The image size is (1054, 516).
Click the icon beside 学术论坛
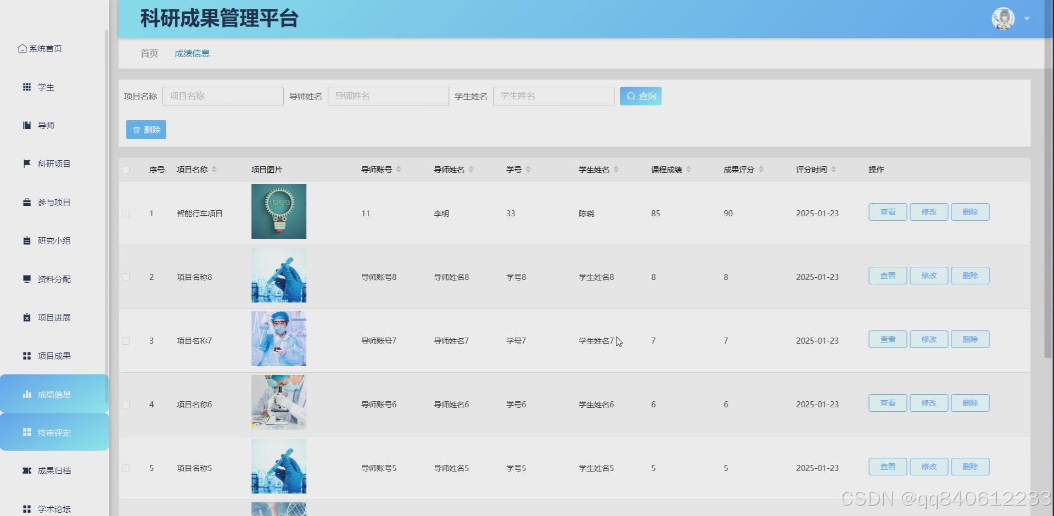click(26, 509)
